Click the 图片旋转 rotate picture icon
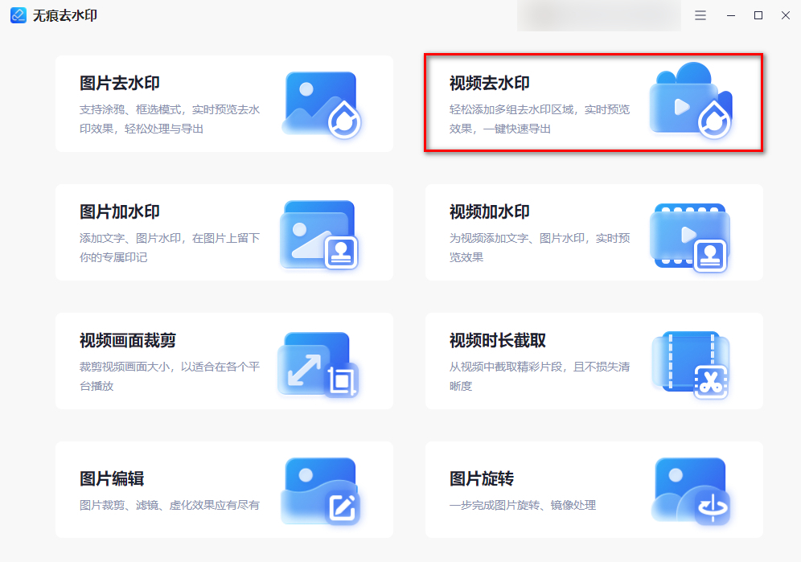Screen dimensions: 801x562 [x=691, y=491]
